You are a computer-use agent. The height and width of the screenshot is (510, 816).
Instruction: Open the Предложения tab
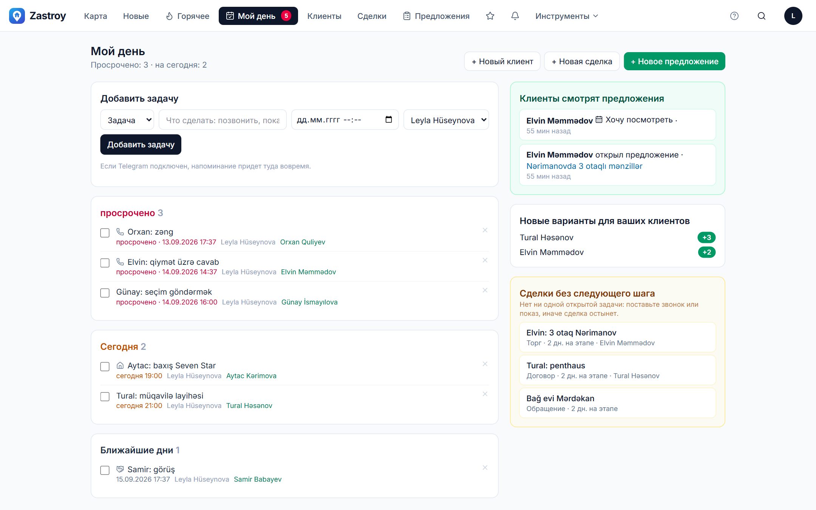click(436, 16)
